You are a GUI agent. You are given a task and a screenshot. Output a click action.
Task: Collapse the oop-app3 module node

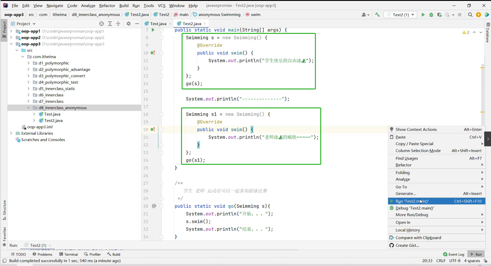[11, 44]
